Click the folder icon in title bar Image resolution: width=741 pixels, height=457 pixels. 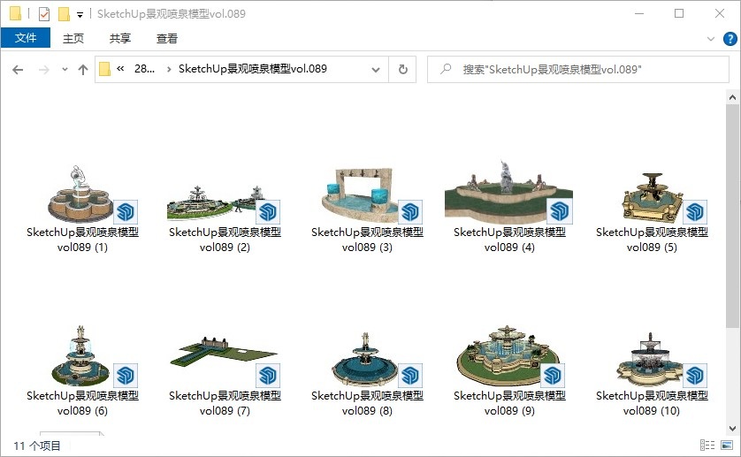15,14
